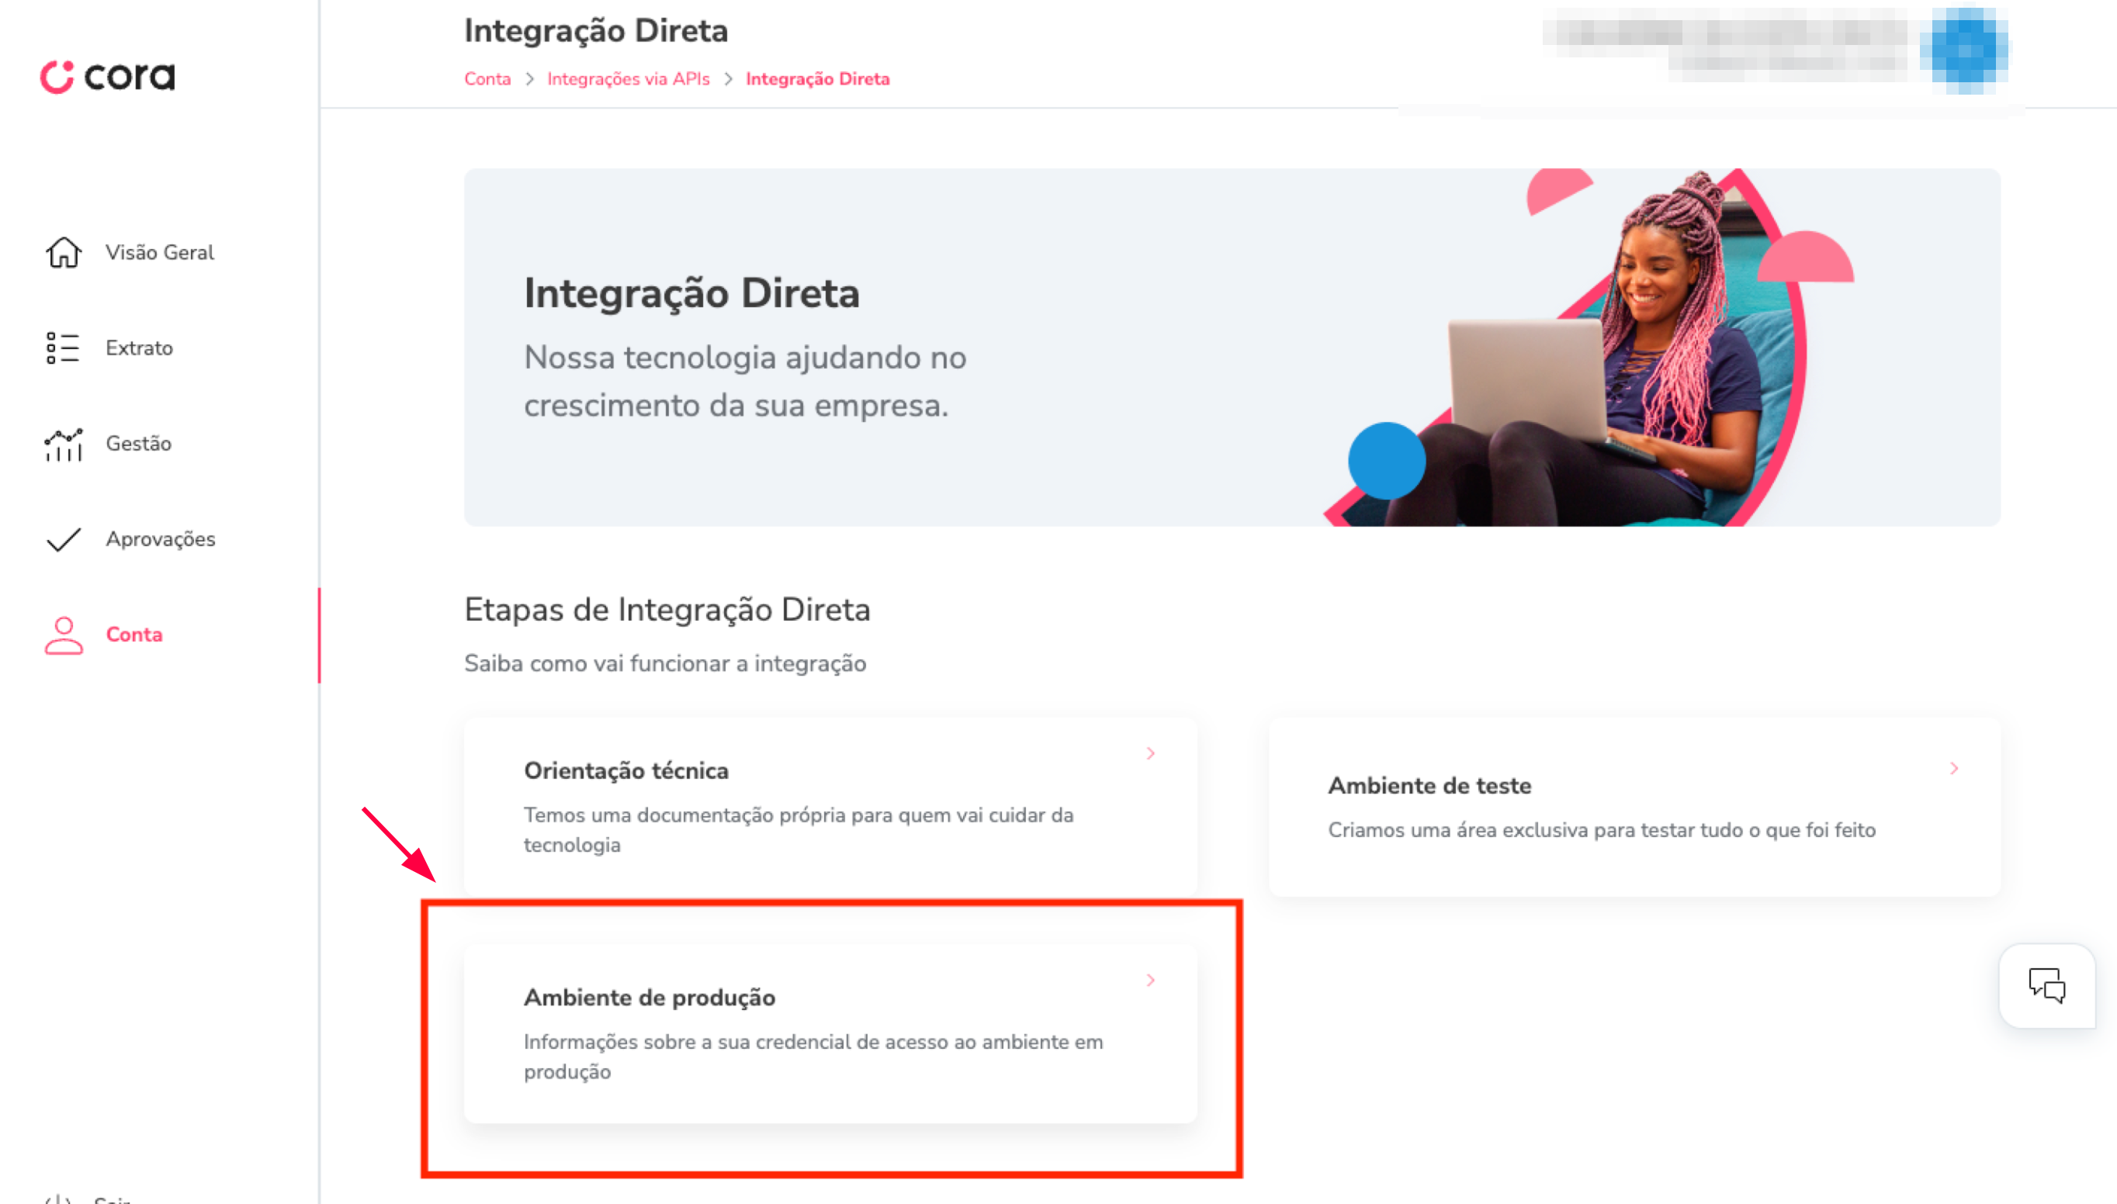Screen dimensions: 2117x1204
Task: Click 'Saiba como vai funcionar a integração' text
Action: click(x=665, y=664)
